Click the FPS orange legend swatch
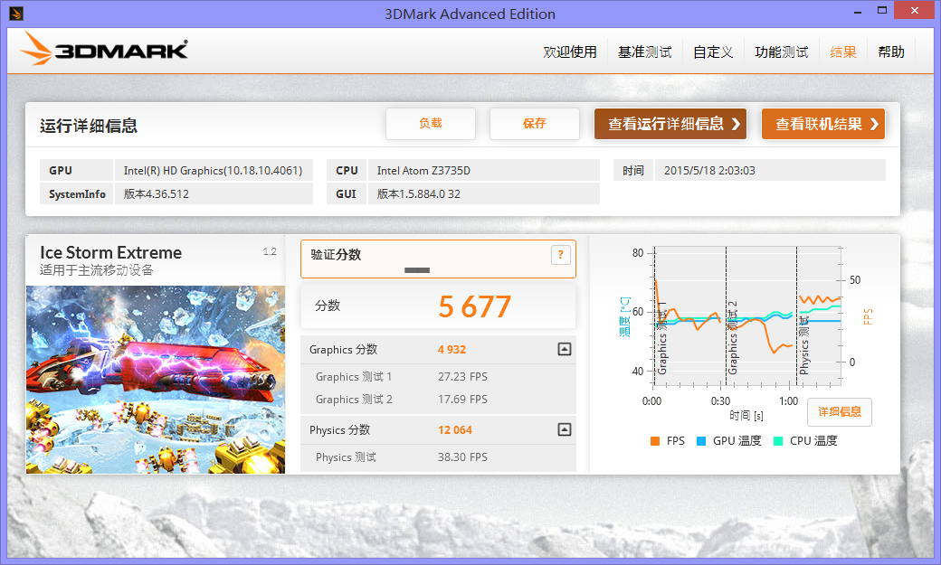 pos(655,441)
